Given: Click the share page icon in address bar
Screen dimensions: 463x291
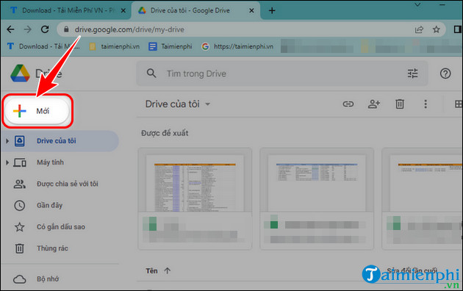Looking at the screenshot, I should coord(419,29).
